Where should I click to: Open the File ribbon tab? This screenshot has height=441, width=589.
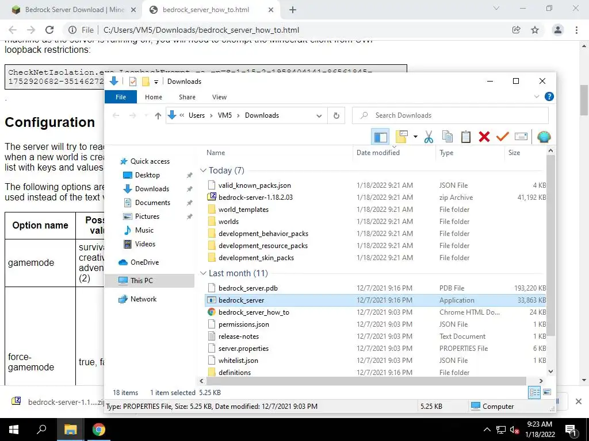click(x=121, y=97)
